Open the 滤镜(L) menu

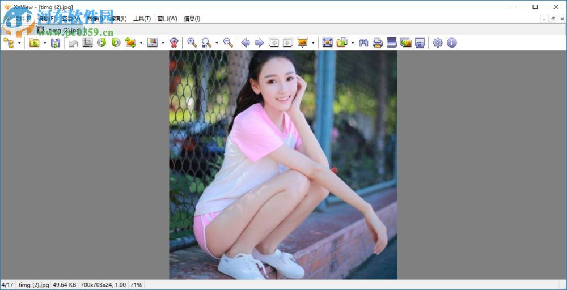[x=118, y=19]
